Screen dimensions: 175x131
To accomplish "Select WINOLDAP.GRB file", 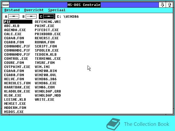I will tap(48, 91).
